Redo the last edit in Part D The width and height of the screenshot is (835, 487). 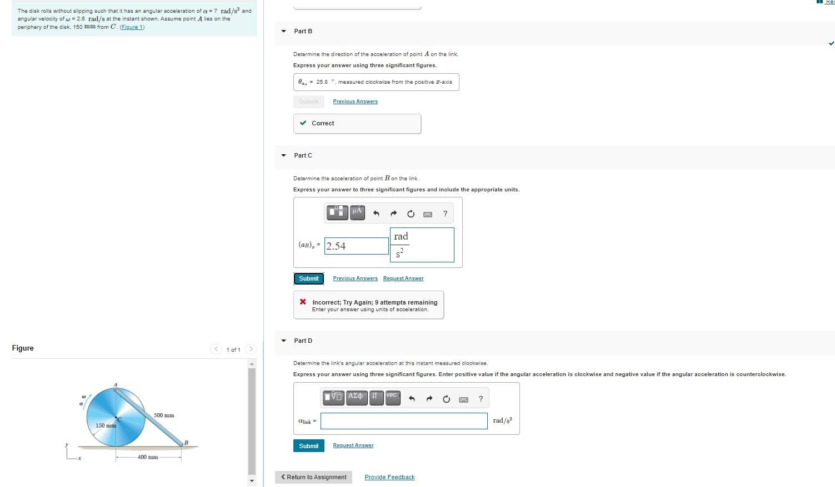tap(429, 399)
